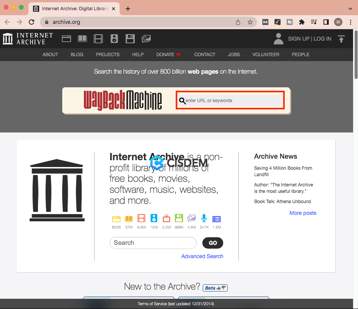Click inside the Wayback Machine URL field
This screenshot has height=309, width=358.
230,100
